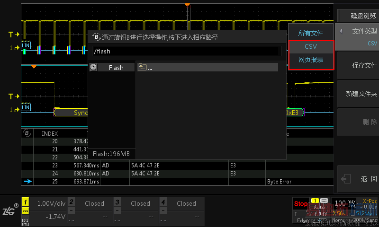Click the upper channel 1 ground marker
The image size is (379, 227).
tap(14, 48)
